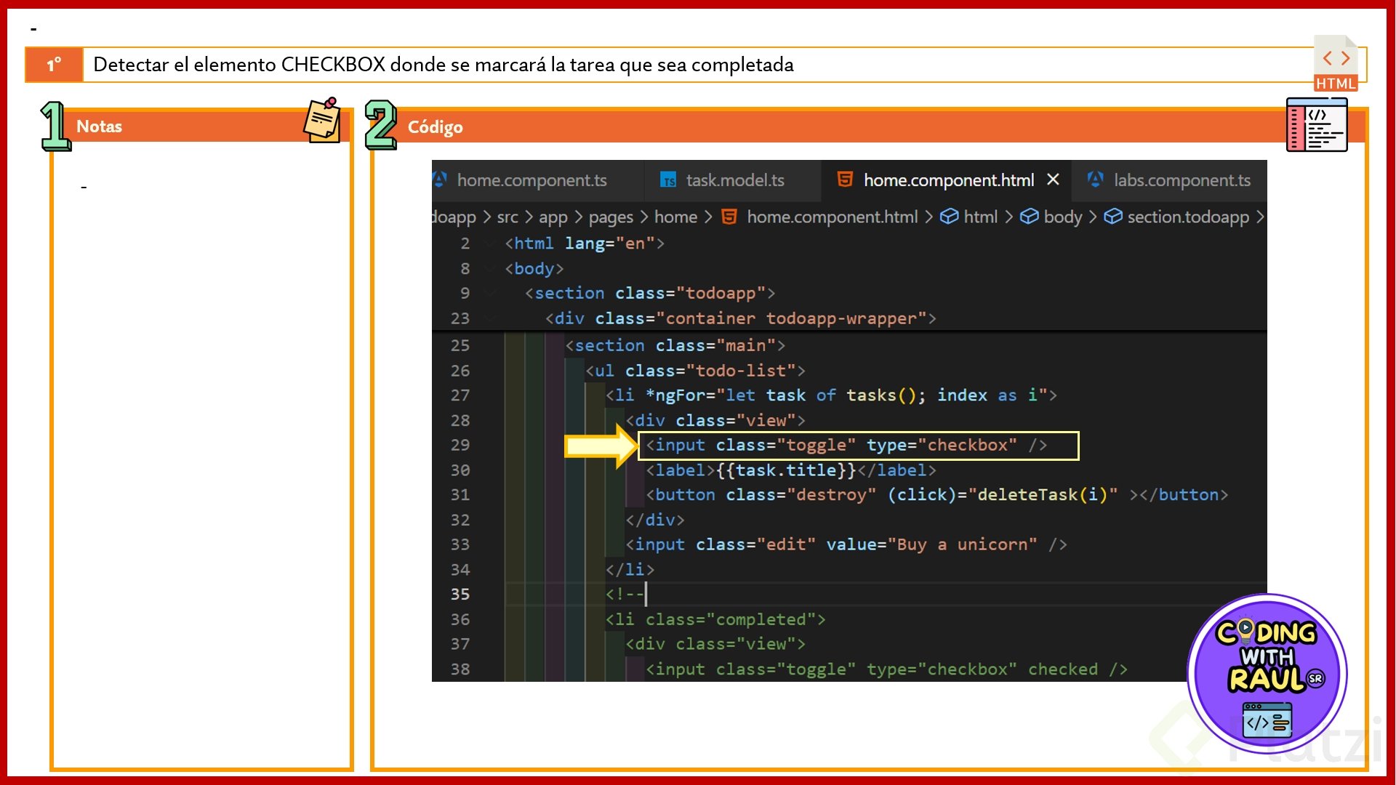Click the home.component.html breadcrumb item

click(x=832, y=217)
